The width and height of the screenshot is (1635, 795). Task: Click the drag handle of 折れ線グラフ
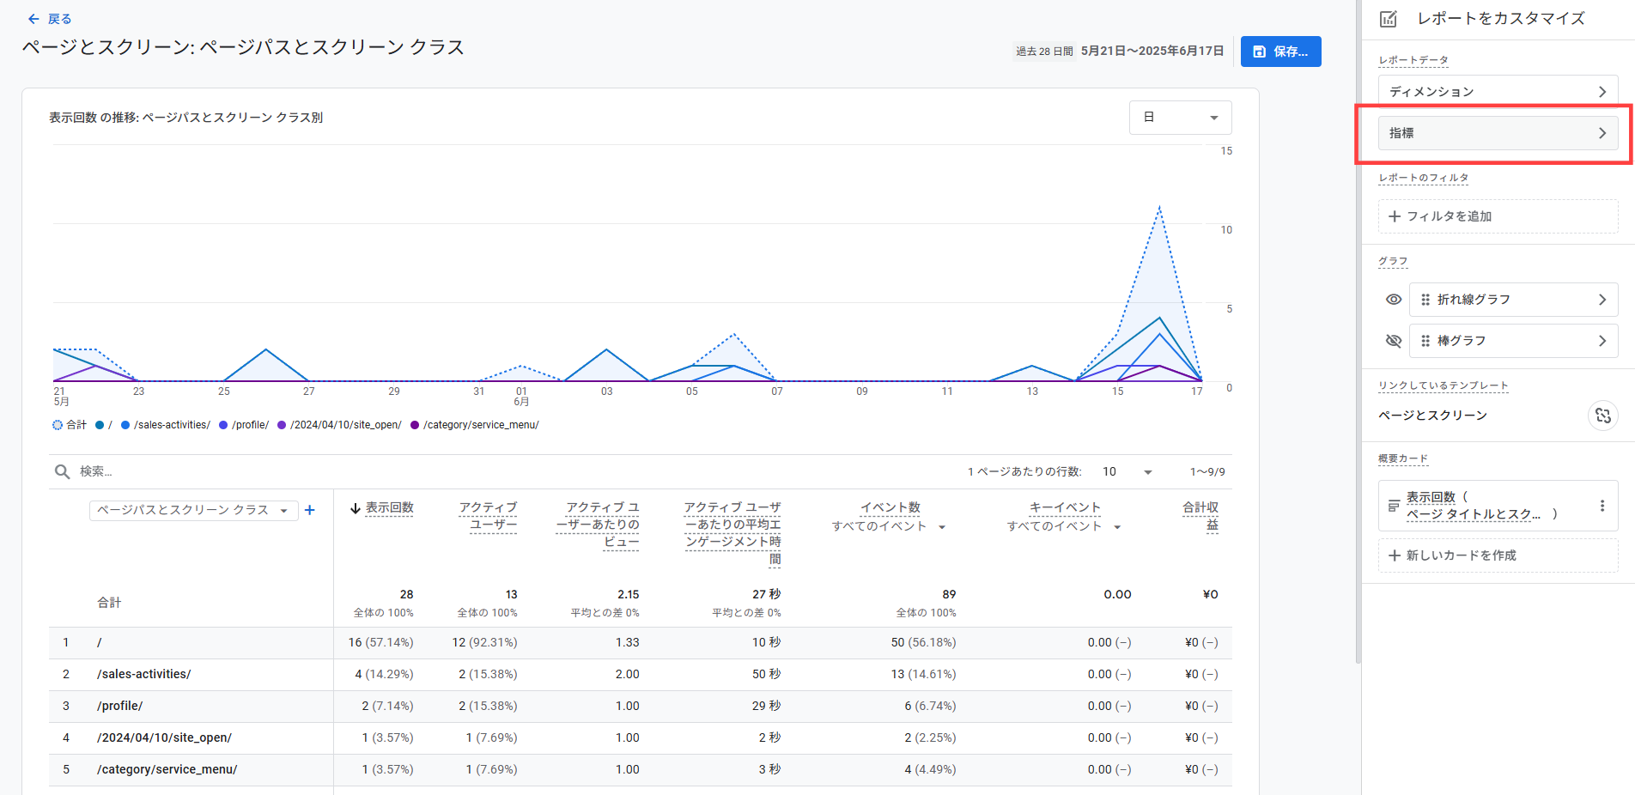point(1425,300)
